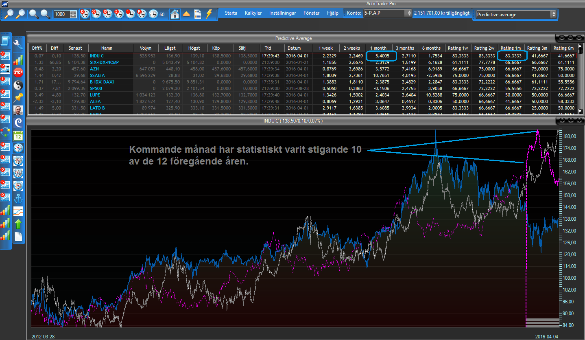Screen dimensions: 585x340
Task: Open the green calendar 12 icon
Action: pyautogui.click(x=18, y=136)
